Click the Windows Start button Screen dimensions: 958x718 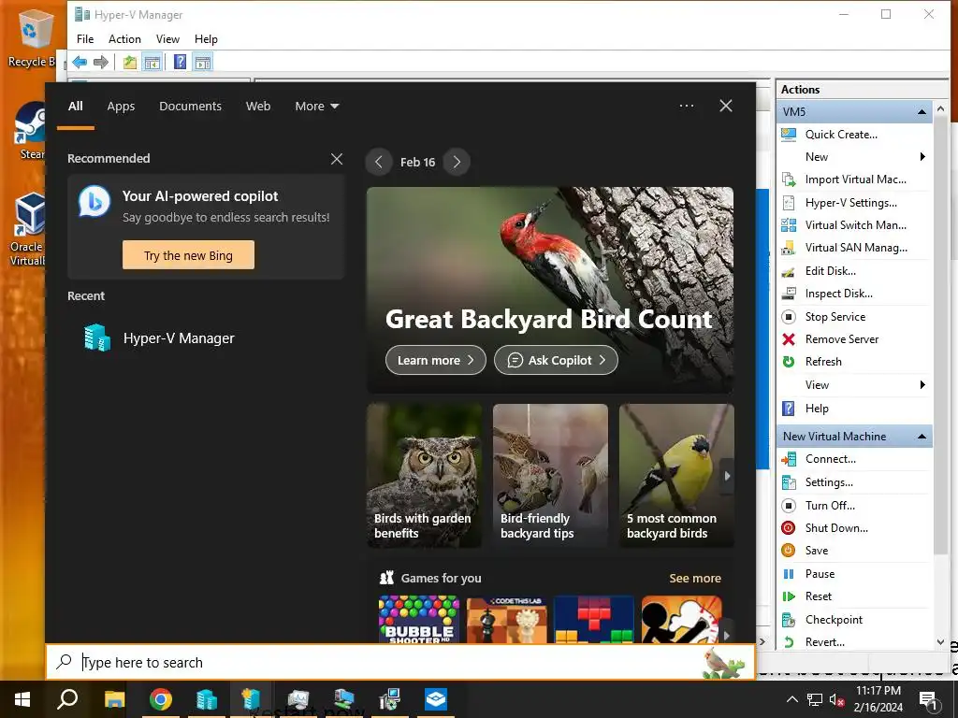pyautogui.click(x=22, y=699)
